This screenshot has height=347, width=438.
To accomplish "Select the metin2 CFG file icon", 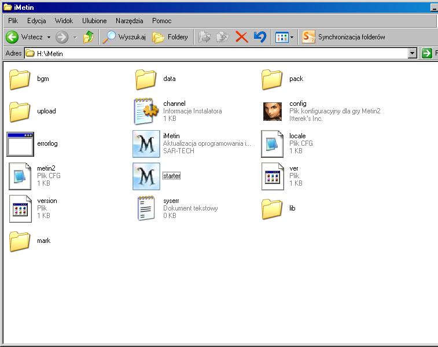I will pos(20,176).
